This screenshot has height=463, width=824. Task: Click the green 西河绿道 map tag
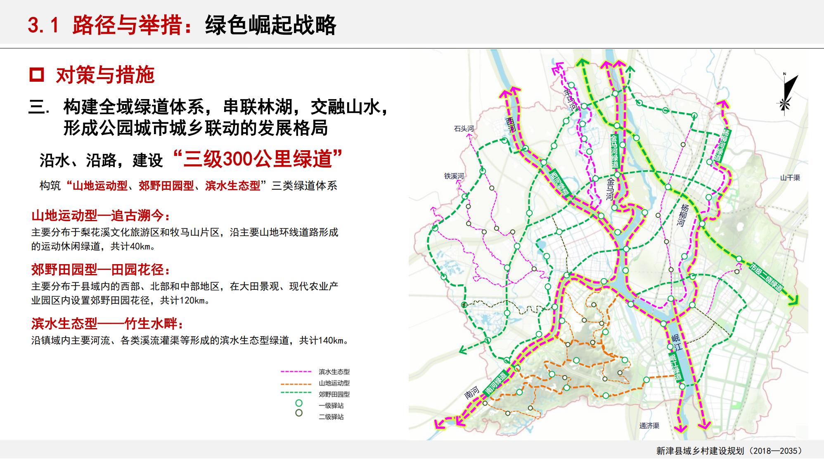pos(559,182)
